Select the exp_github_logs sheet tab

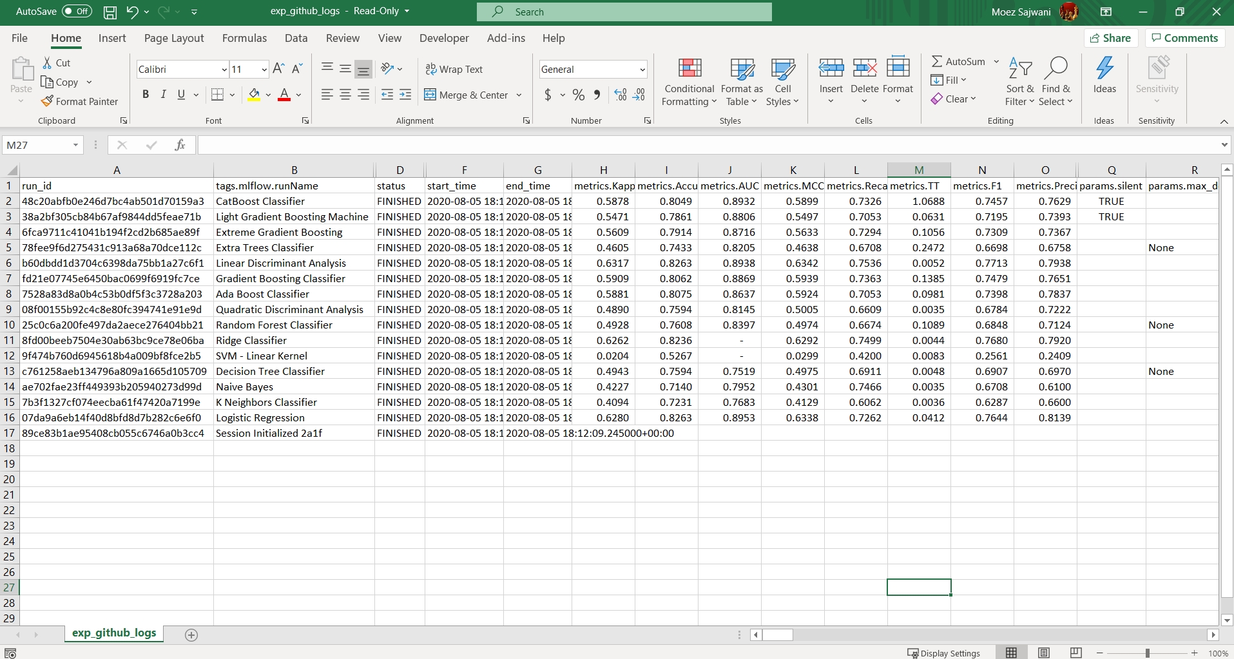114,633
